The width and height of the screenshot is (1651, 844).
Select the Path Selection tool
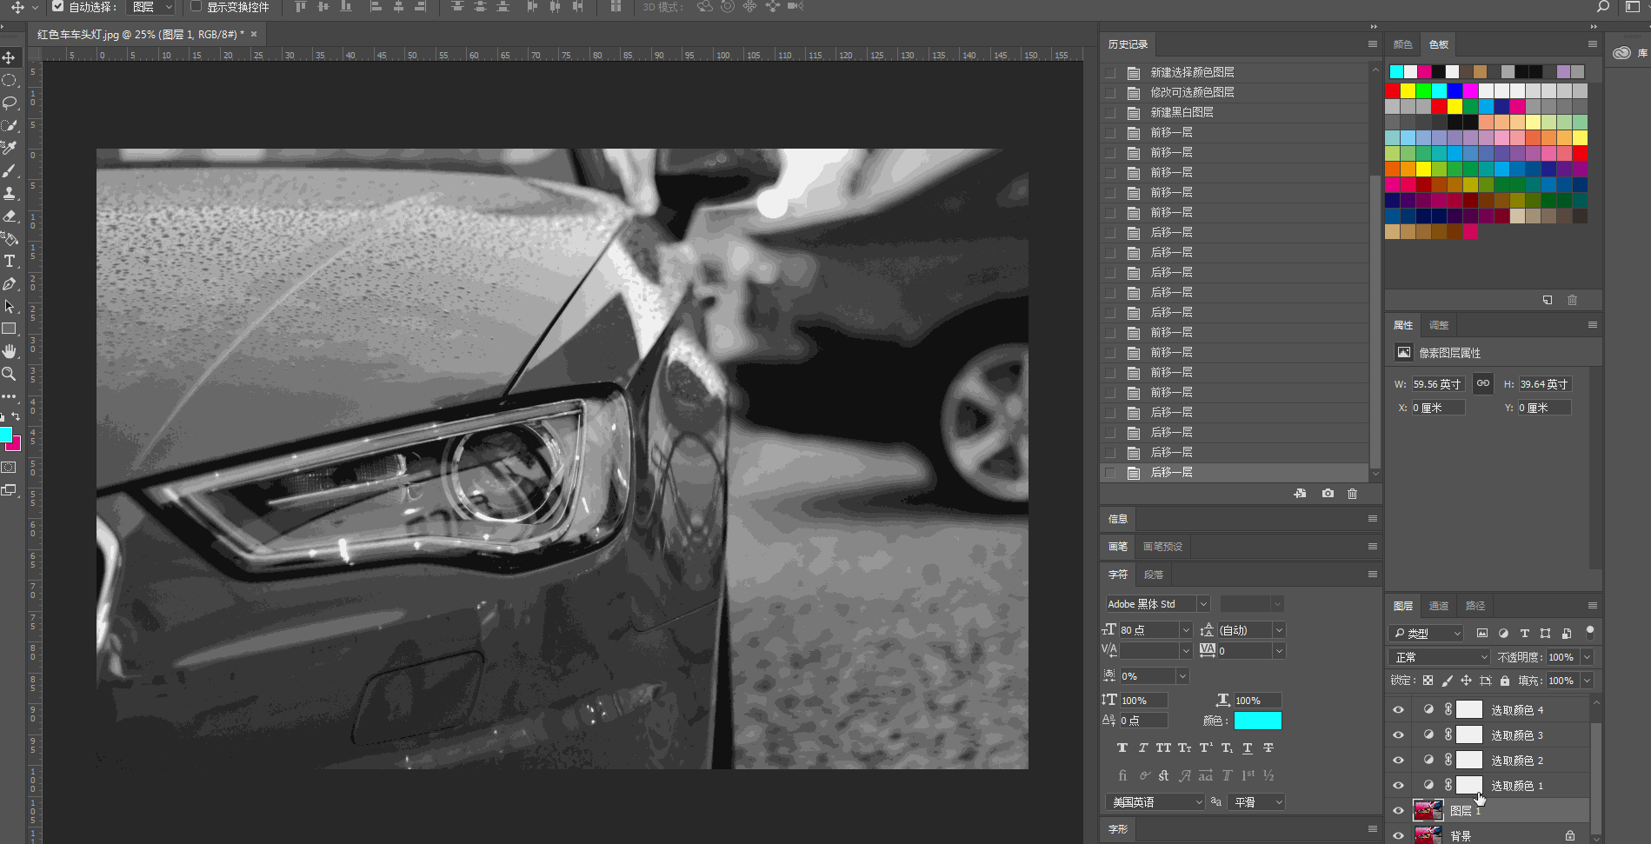[10, 306]
